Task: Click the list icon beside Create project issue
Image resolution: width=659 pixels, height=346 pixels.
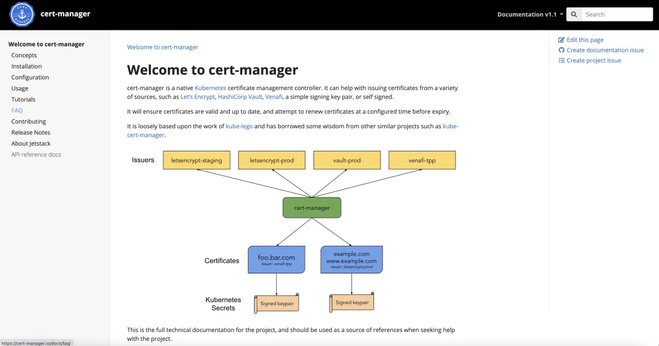Action: [x=562, y=60]
